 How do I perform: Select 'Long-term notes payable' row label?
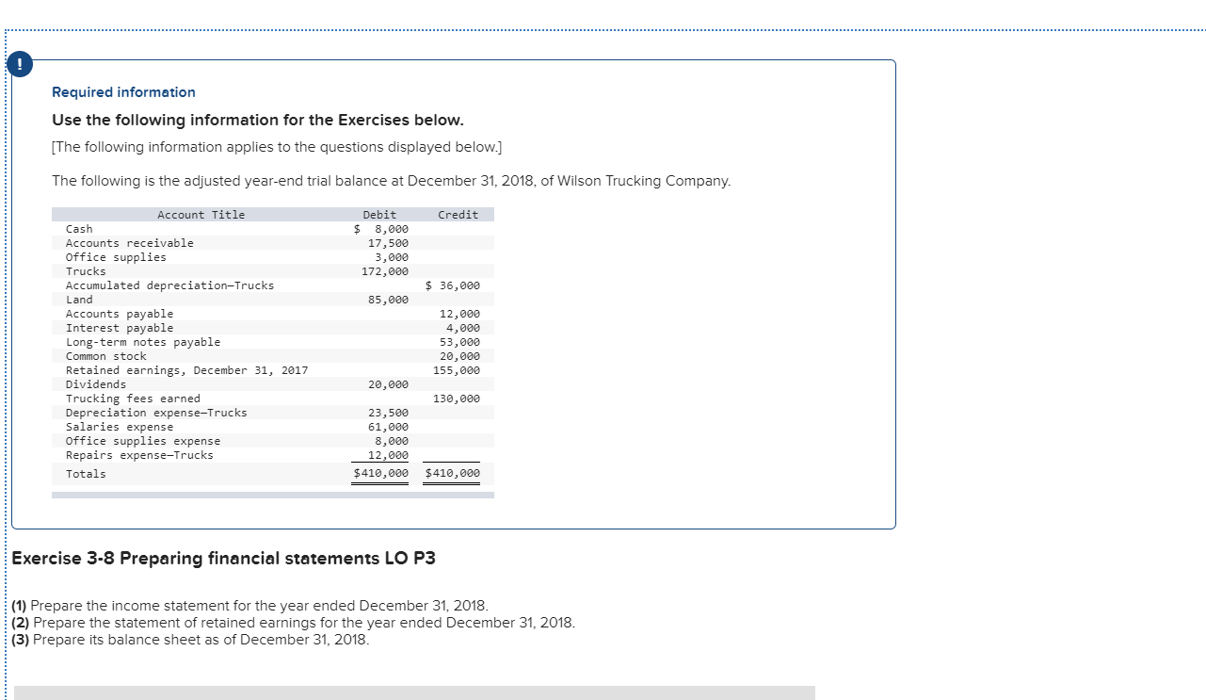(143, 342)
